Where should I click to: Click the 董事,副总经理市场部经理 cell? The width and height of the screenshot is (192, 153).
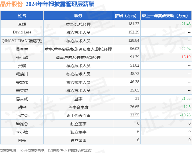point(78,57)
